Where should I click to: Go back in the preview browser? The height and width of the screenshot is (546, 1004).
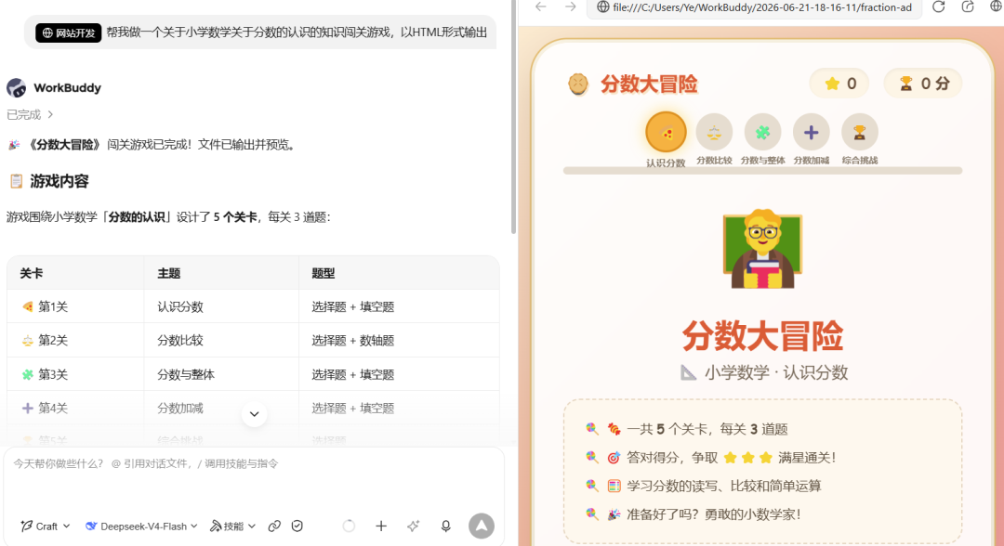pos(541,7)
